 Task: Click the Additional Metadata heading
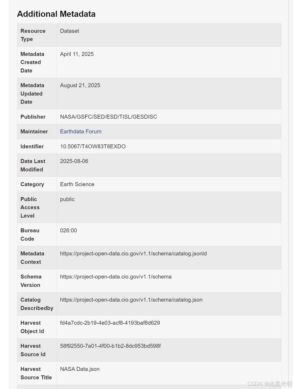[56, 14]
